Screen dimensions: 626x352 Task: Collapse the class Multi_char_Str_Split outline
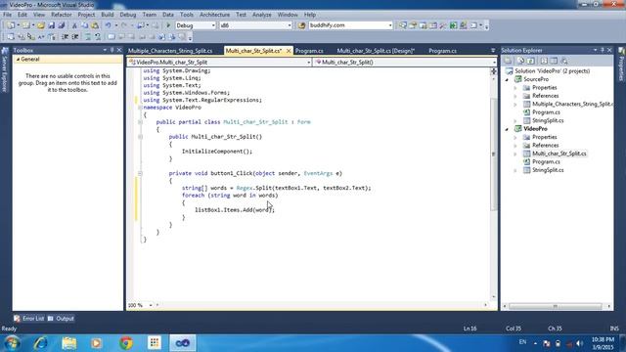tap(140, 122)
